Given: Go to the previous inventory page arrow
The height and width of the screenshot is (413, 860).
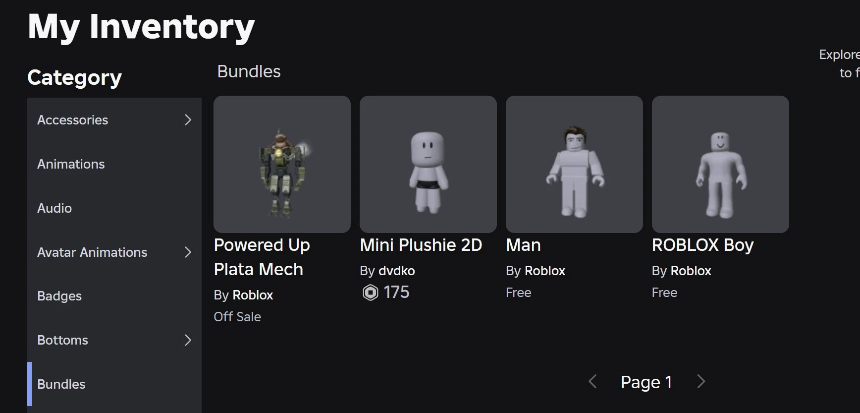Looking at the screenshot, I should click(x=592, y=382).
